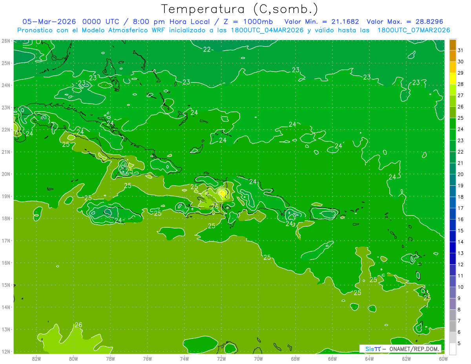
Task: Click the 25N latitude axis label
Action: point(5,63)
